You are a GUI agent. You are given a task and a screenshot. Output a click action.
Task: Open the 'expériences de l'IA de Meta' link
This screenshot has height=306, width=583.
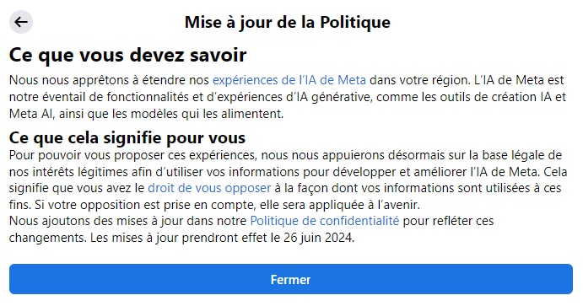pyautogui.click(x=289, y=80)
